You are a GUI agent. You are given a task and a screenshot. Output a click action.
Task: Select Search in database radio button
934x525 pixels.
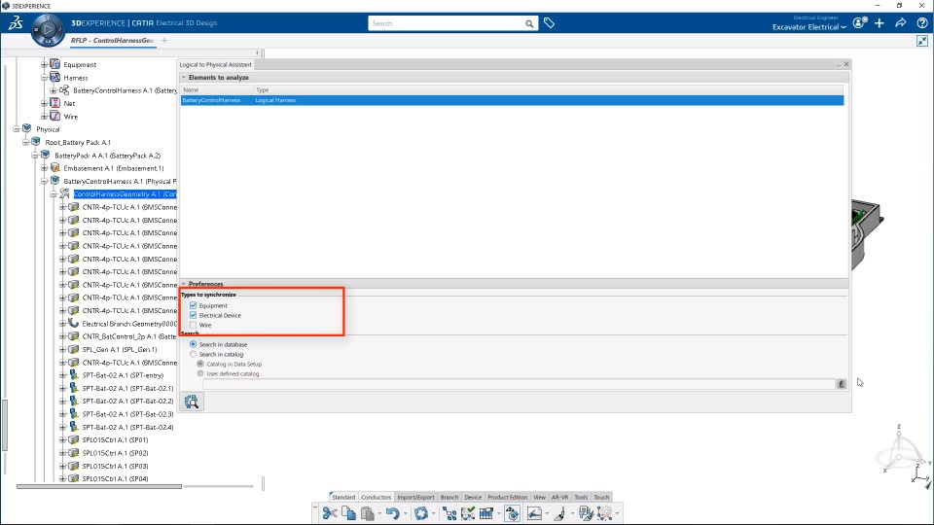click(x=193, y=344)
